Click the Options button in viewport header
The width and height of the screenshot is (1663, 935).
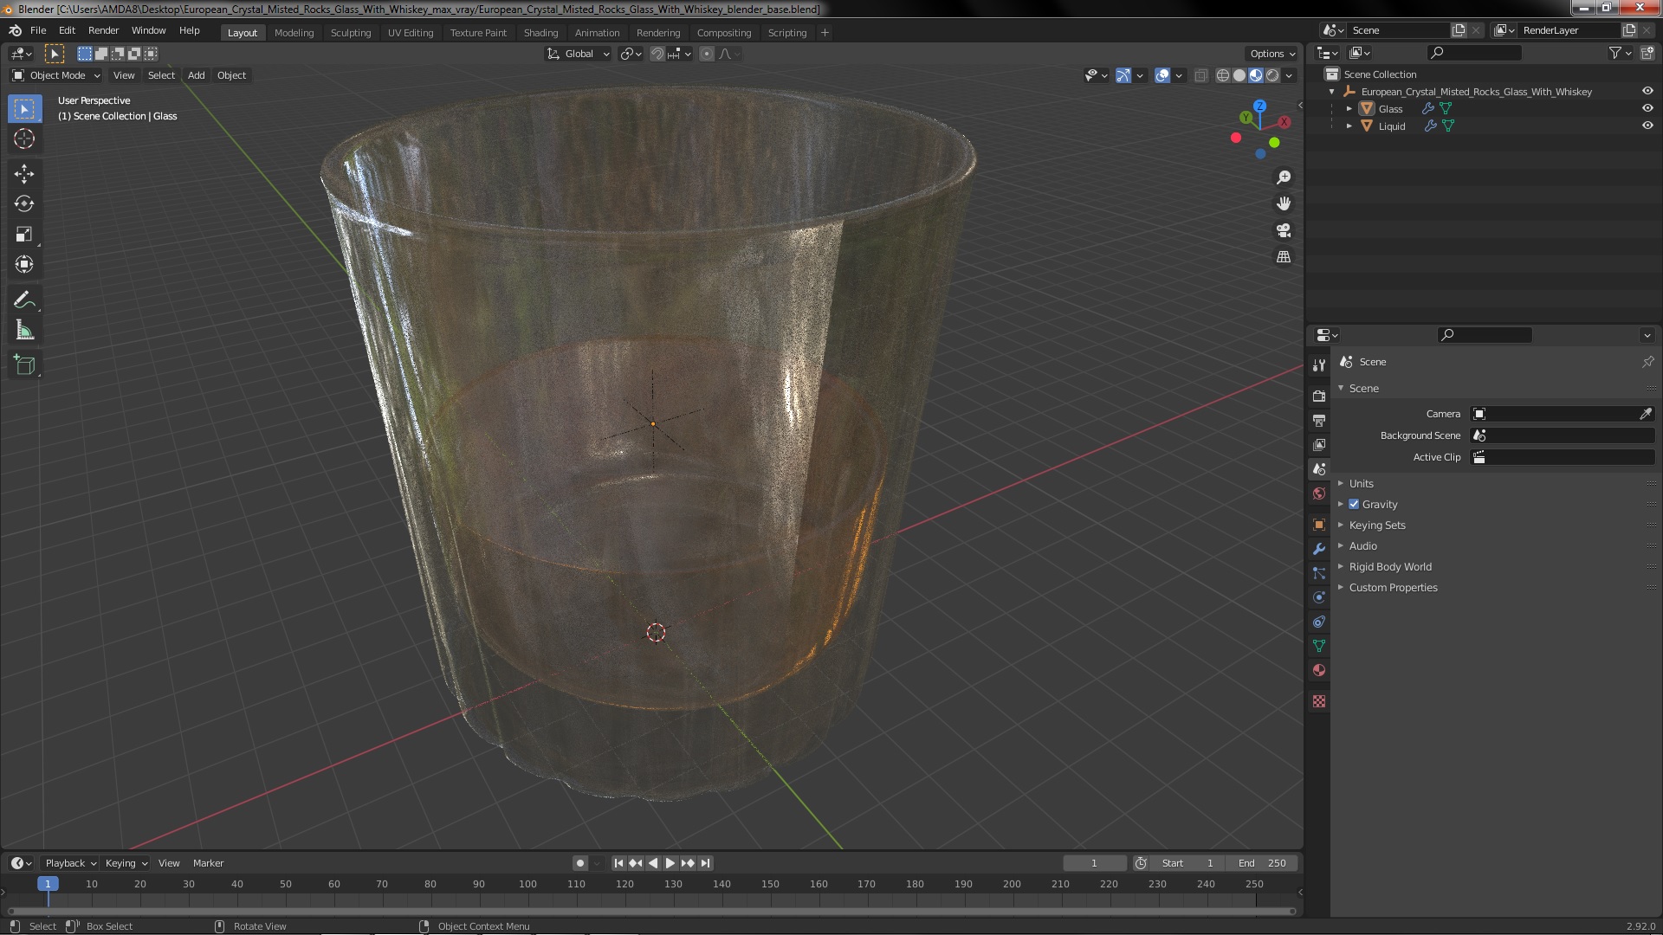tap(1272, 54)
